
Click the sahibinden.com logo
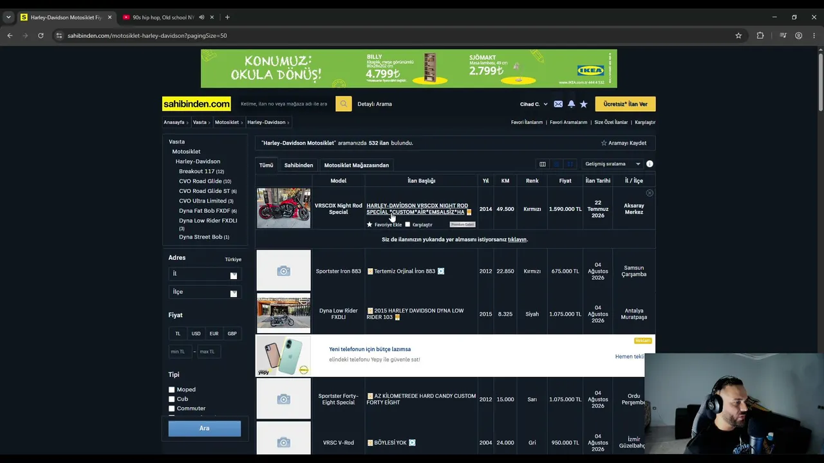[x=196, y=104]
